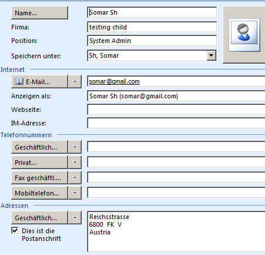
Task: Click the Name... button
Action: click(x=39, y=13)
